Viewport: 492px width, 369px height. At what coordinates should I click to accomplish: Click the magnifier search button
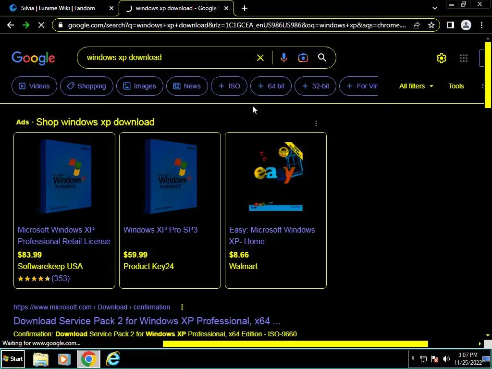point(322,58)
